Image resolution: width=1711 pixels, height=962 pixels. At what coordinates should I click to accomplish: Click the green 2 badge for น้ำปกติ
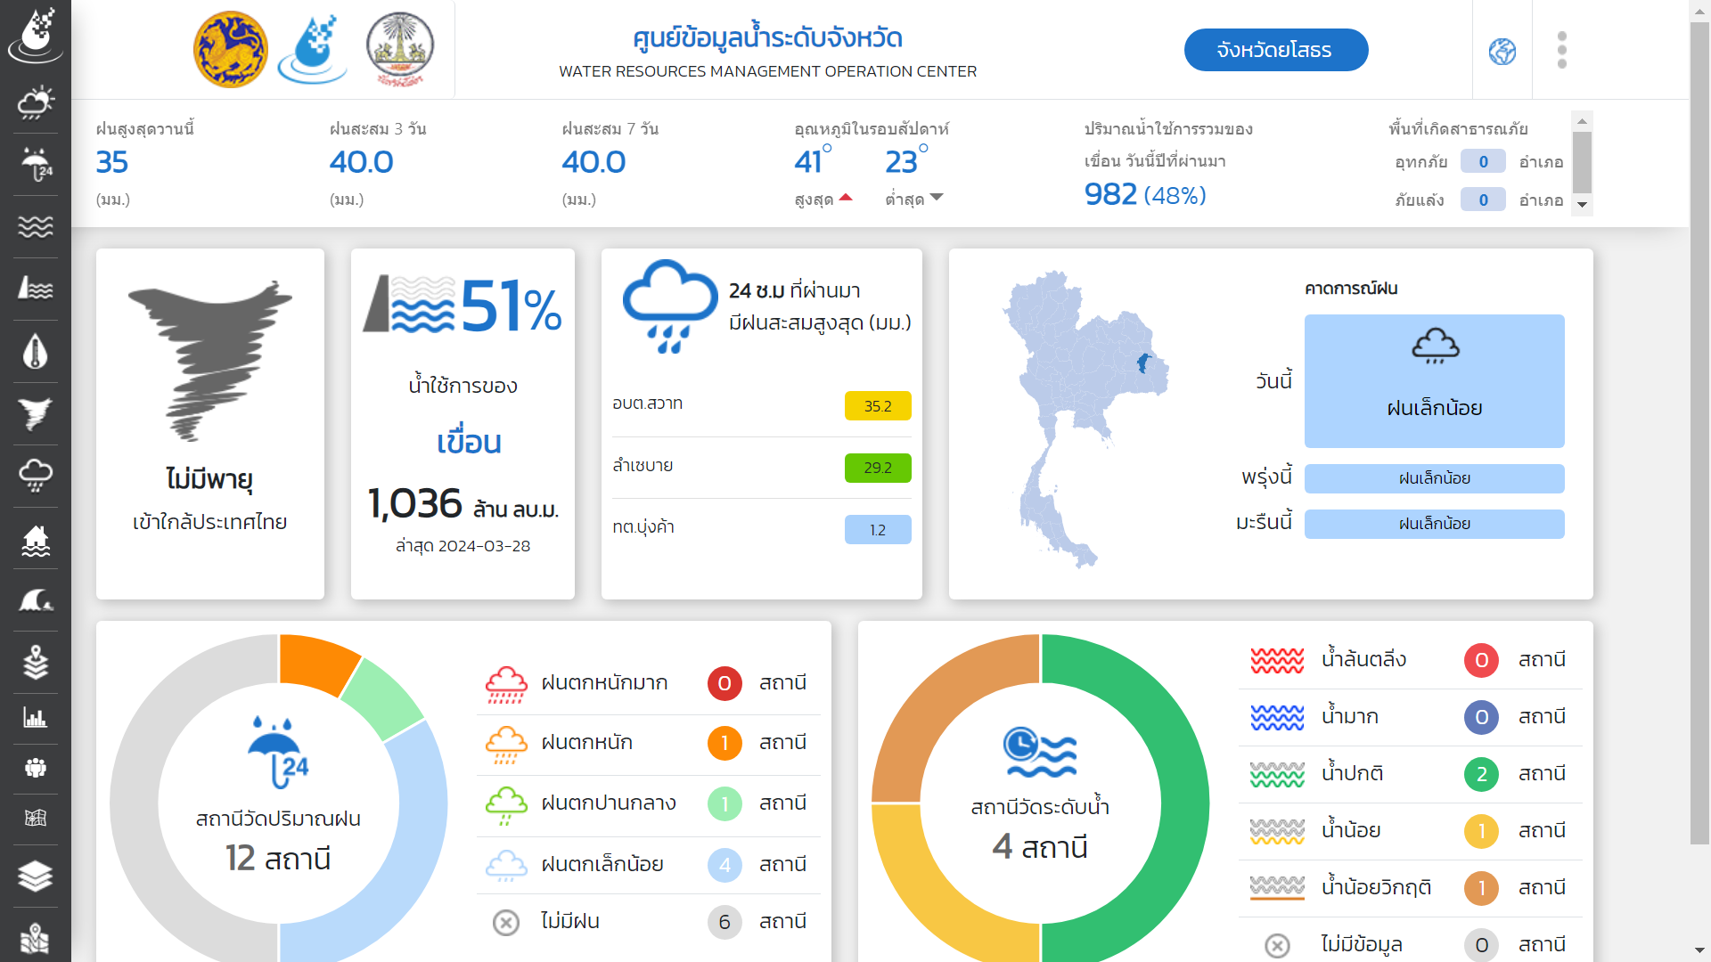[x=1481, y=774]
